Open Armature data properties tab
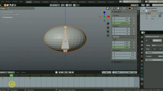 [x=142, y=72]
